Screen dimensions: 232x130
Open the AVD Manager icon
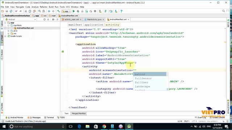pos(100,11)
